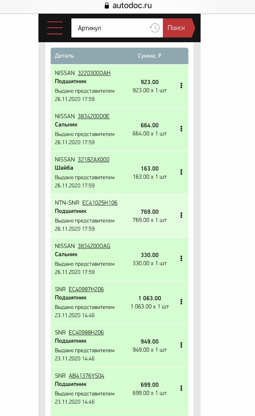
Task: Open options for part 3220300QAH
Action: pyautogui.click(x=182, y=86)
